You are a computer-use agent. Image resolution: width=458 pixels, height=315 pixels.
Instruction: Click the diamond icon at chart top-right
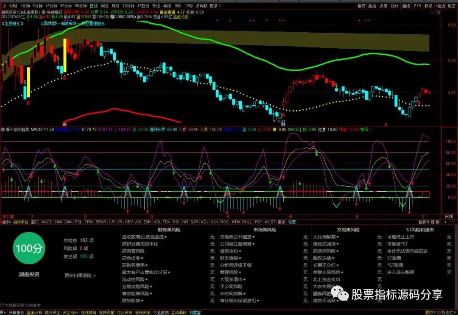[433, 13]
